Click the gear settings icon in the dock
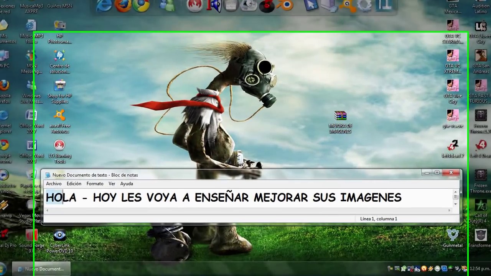 [x=364, y=5]
